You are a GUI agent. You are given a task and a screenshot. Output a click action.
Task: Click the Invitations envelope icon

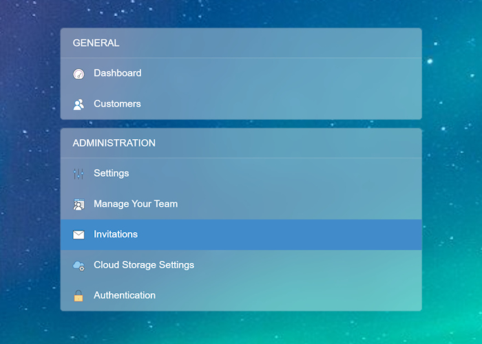pyautogui.click(x=78, y=235)
